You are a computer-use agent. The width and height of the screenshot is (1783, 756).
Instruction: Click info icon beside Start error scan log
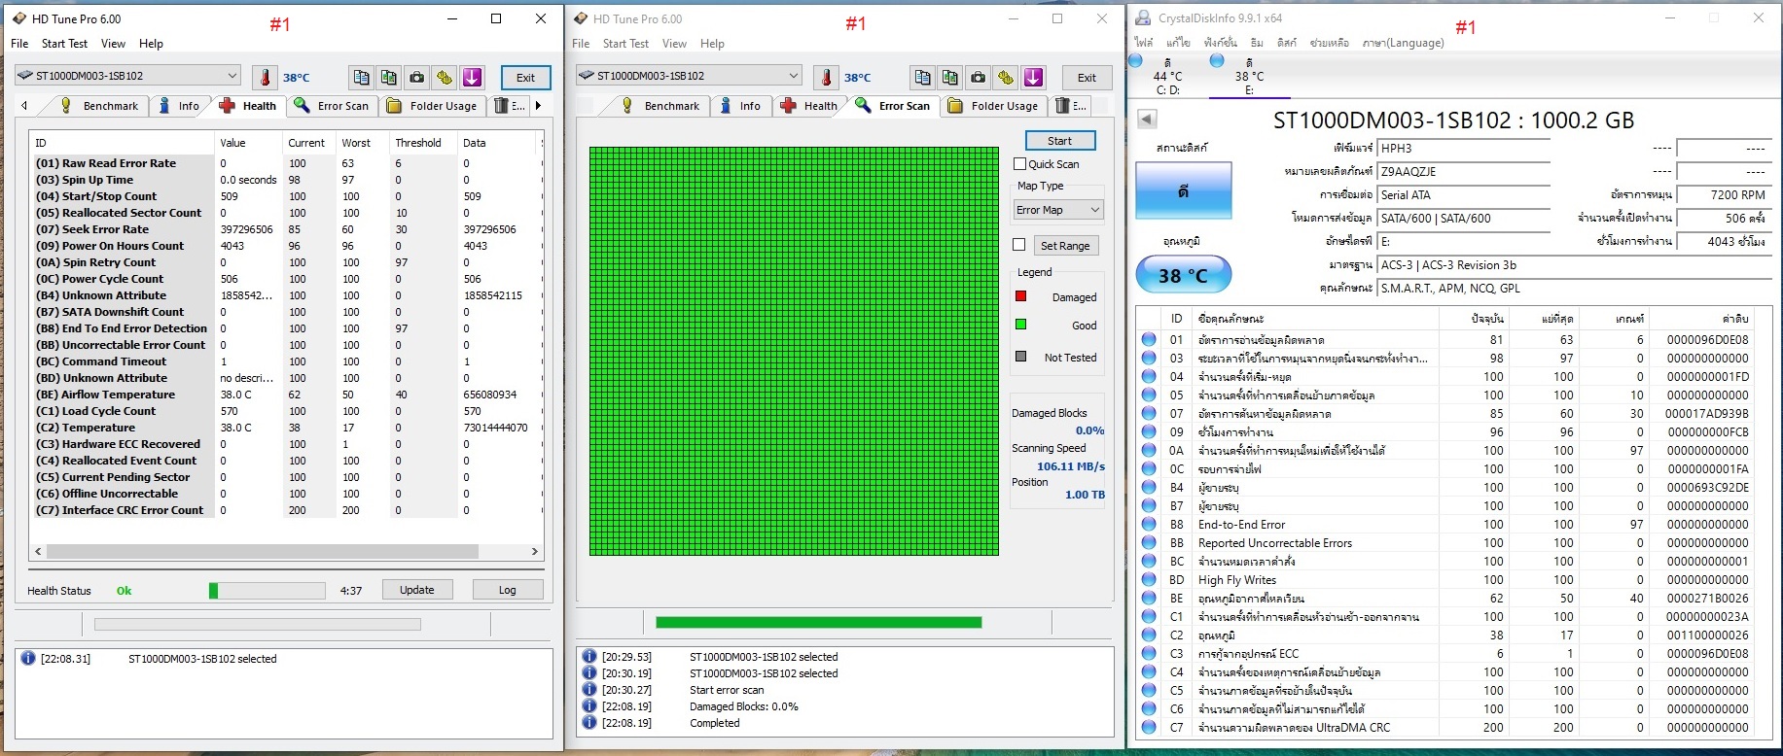tap(589, 689)
